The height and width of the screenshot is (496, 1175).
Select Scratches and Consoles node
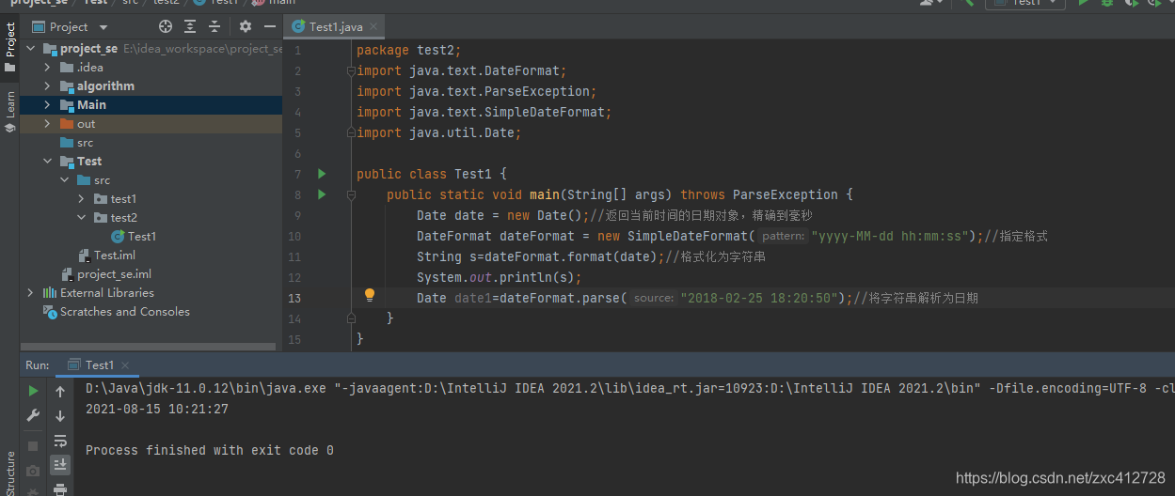pos(117,312)
